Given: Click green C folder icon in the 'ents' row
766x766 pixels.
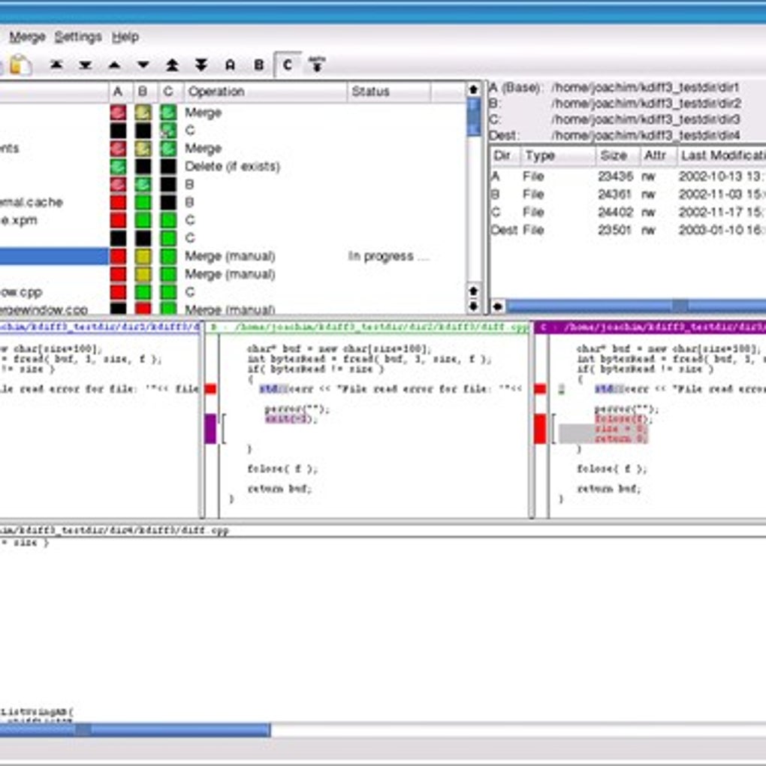Looking at the screenshot, I should tap(168, 149).
